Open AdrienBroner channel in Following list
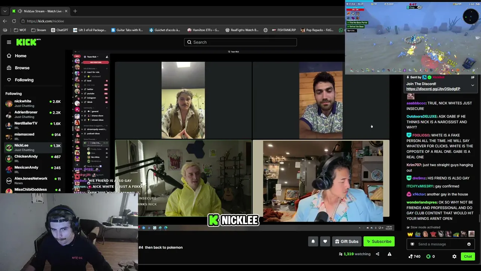The image size is (481, 271). click(33, 114)
